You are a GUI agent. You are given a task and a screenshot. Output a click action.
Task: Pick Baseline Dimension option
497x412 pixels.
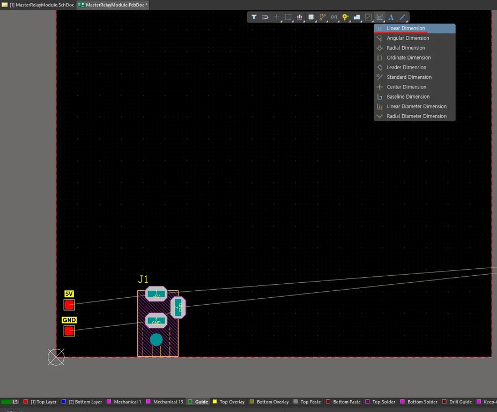coord(415,97)
